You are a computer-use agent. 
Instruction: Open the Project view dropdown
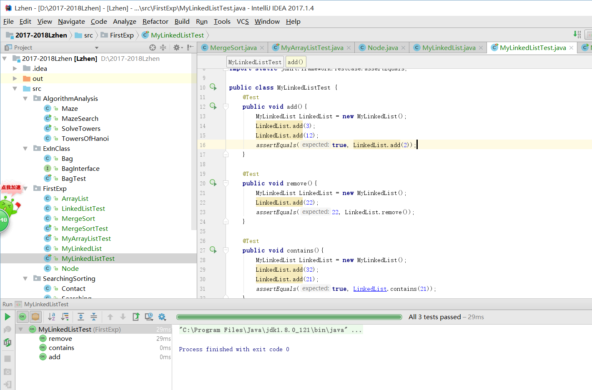click(96, 48)
